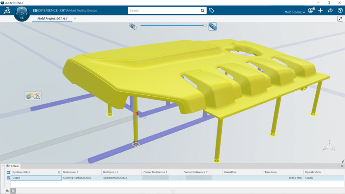Close the clash results panel
This screenshot has height=194, width=345.
(x=342, y=166)
